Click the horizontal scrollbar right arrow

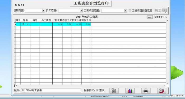tap(165, 86)
